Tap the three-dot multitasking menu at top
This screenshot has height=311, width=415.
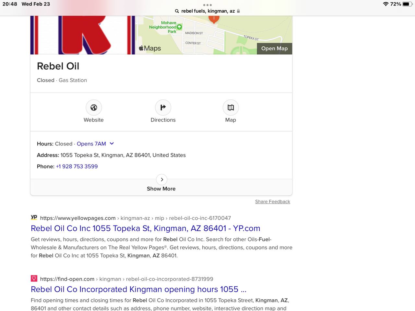click(x=207, y=5)
